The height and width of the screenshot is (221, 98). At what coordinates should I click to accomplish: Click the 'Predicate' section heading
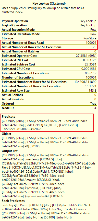(x=8, y=117)
